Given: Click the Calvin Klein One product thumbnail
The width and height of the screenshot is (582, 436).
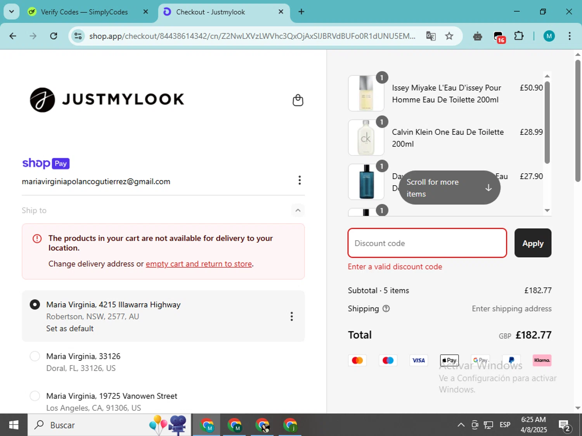Looking at the screenshot, I should click(366, 138).
